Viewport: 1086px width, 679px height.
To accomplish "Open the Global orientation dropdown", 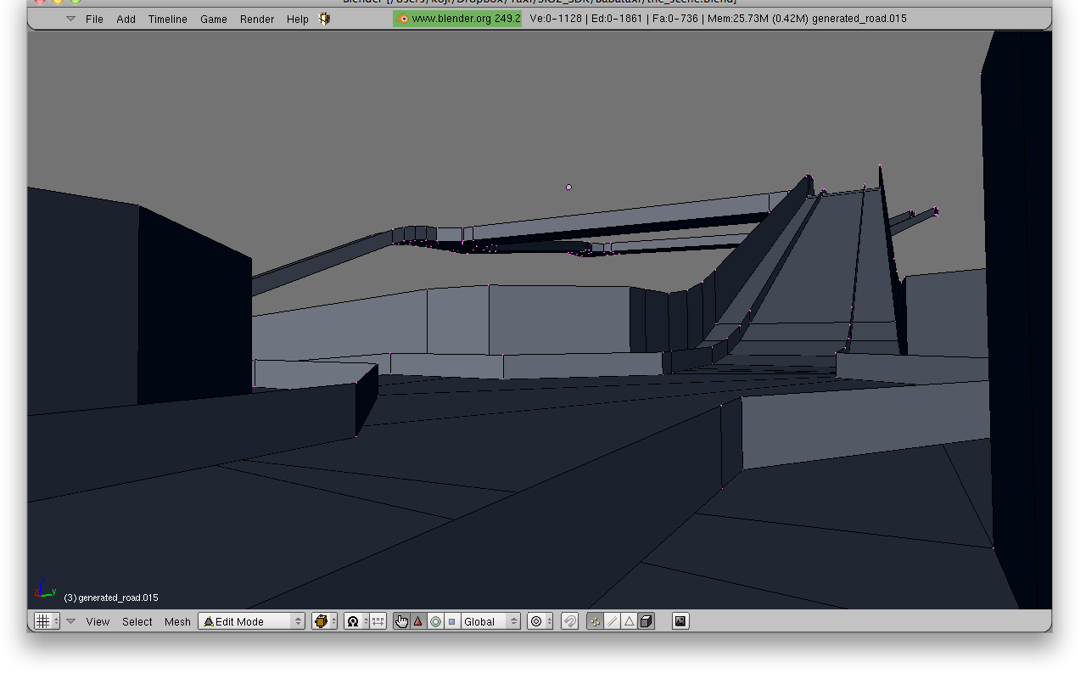I will coord(490,621).
